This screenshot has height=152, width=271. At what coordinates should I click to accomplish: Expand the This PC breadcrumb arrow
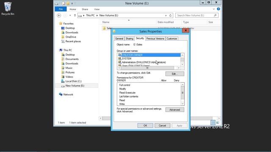(x=97, y=16)
